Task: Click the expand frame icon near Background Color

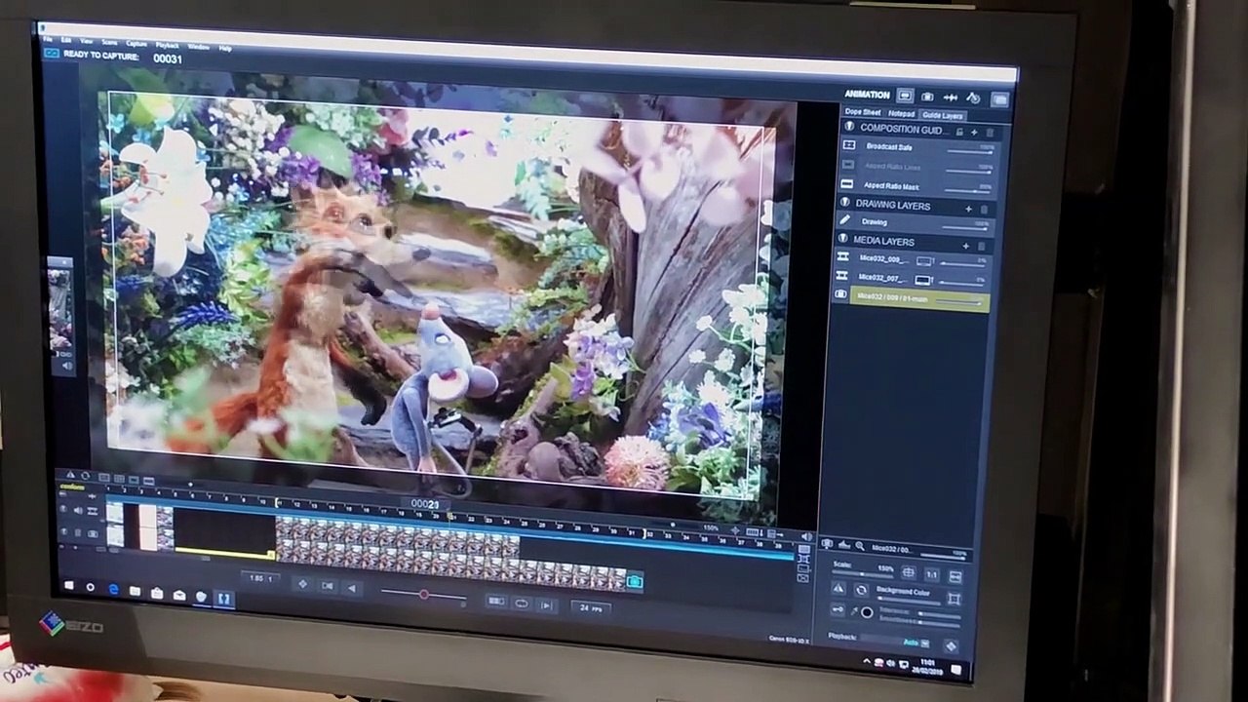Action: tap(954, 598)
